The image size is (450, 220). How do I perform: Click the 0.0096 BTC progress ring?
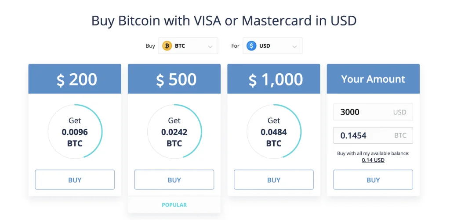[x=75, y=131]
